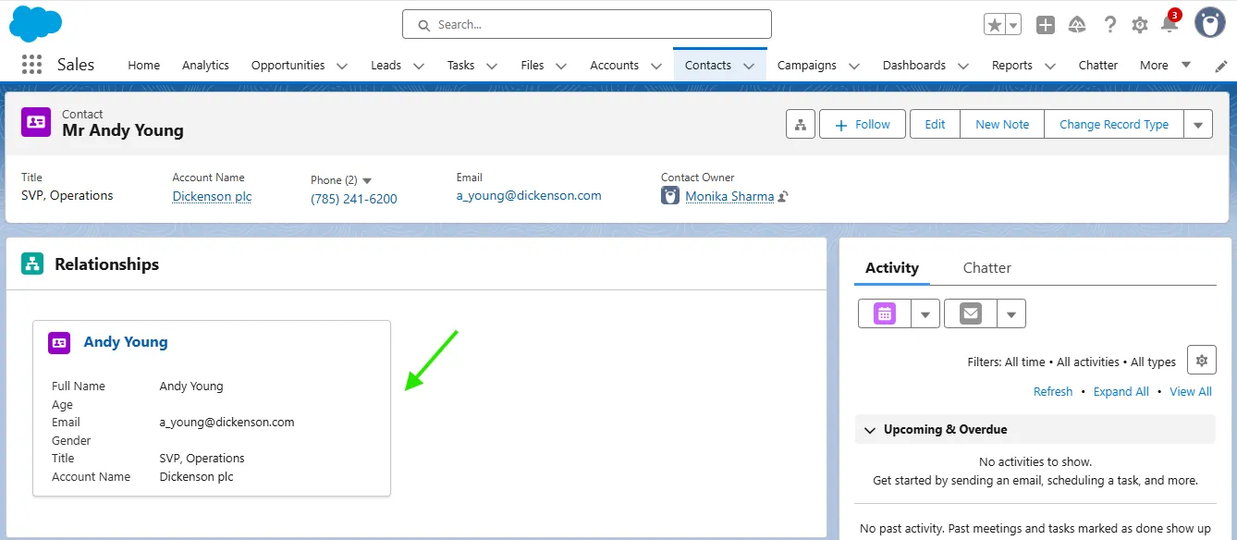
Task: Click the help question mark icon
Action: click(1110, 25)
